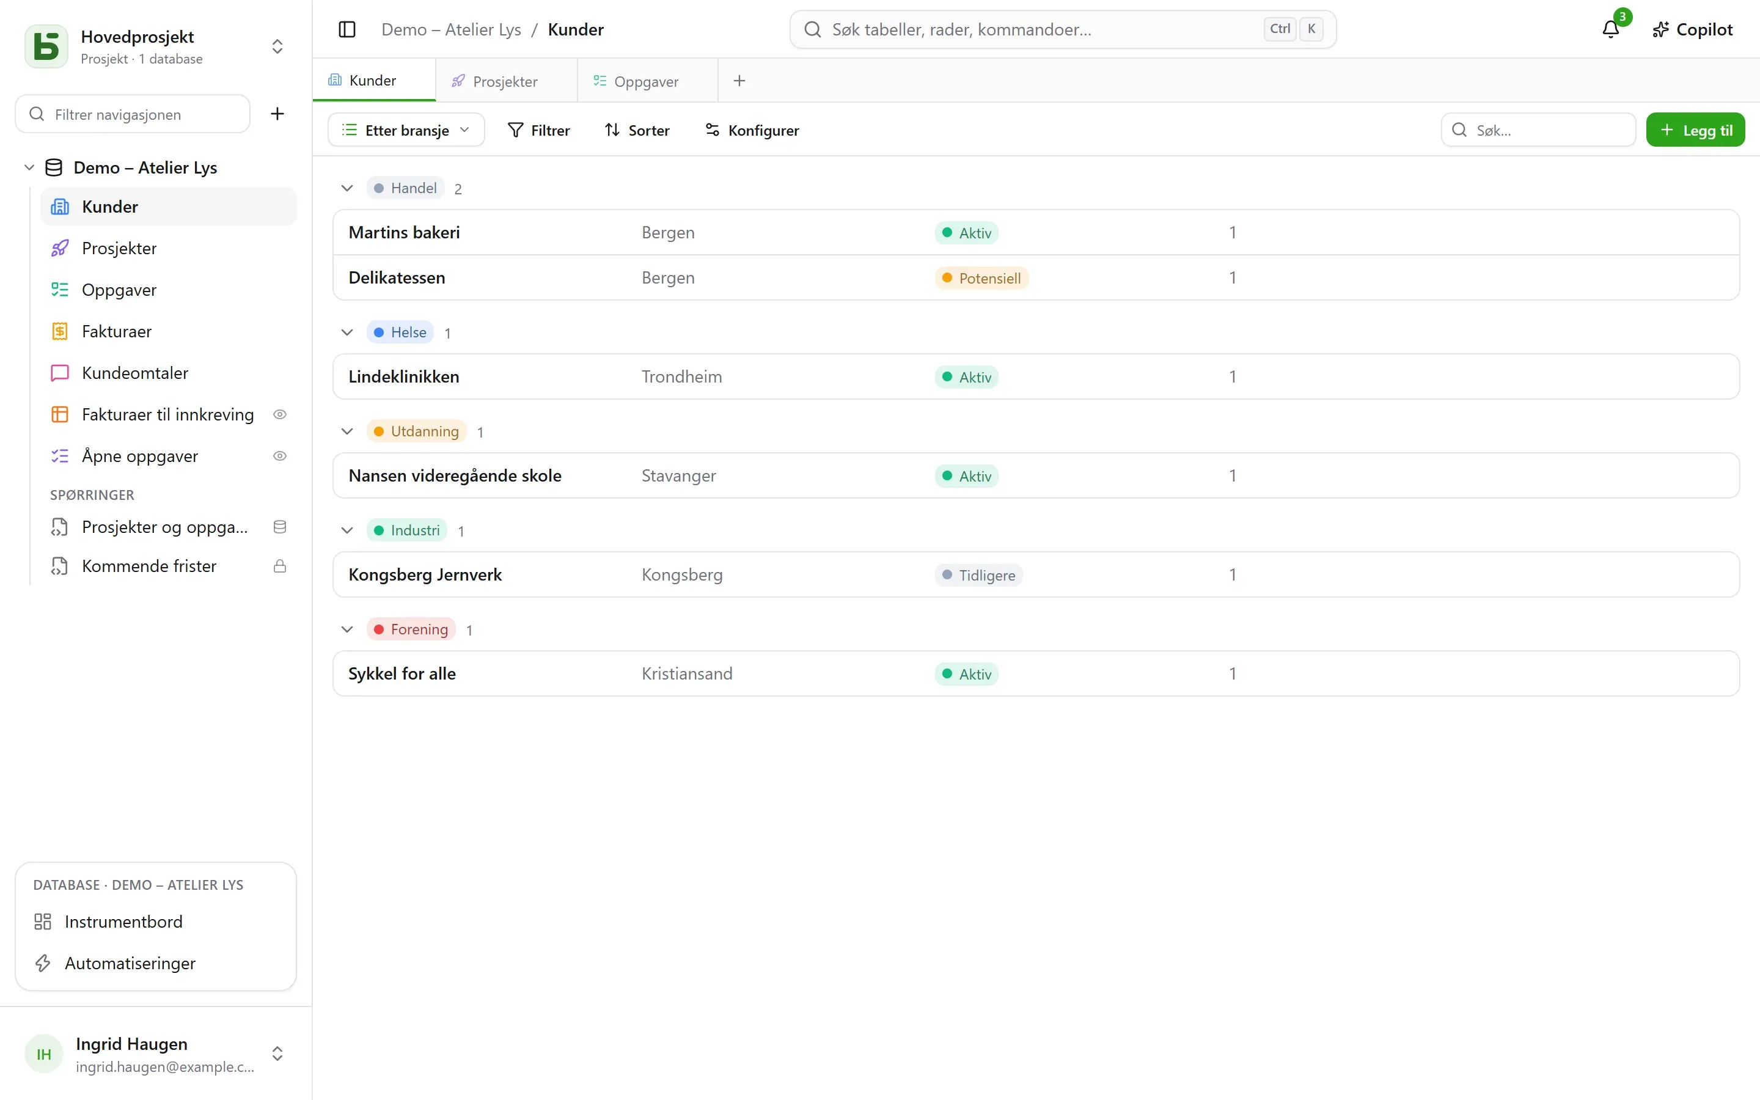
Task: Open Konfigurer settings
Action: (752, 130)
